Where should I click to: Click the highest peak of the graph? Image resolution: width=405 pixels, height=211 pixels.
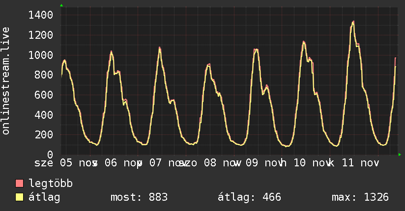tap(353, 22)
